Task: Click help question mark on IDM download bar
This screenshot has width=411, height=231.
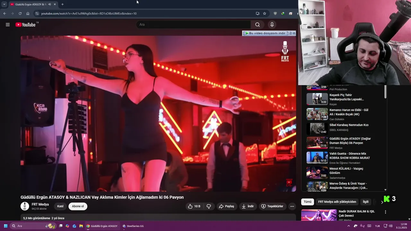Action: (290, 33)
